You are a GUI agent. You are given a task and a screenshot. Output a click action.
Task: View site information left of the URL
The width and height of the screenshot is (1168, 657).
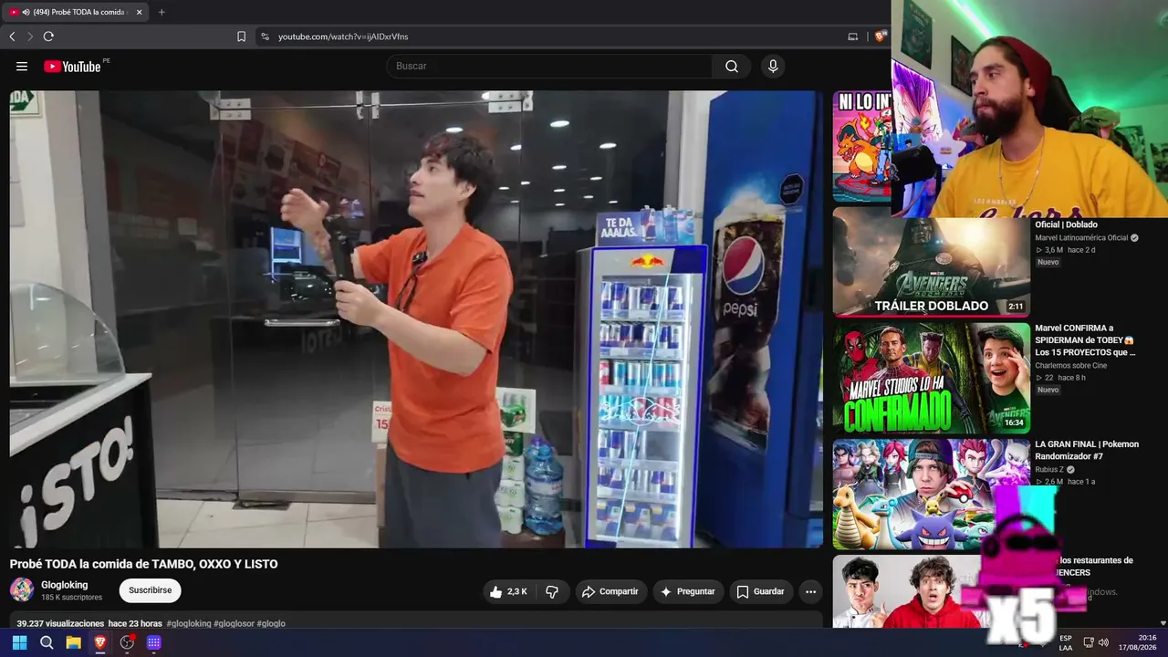(265, 36)
